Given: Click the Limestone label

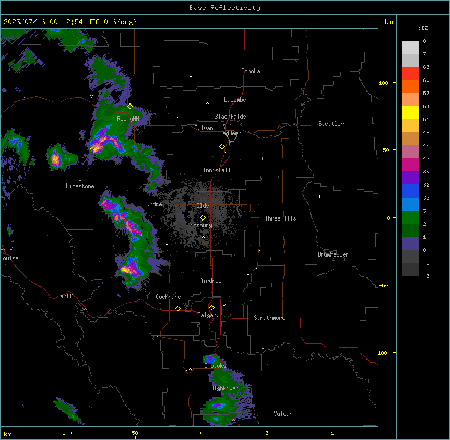Looking at the screenshot, I should point(80,186).
